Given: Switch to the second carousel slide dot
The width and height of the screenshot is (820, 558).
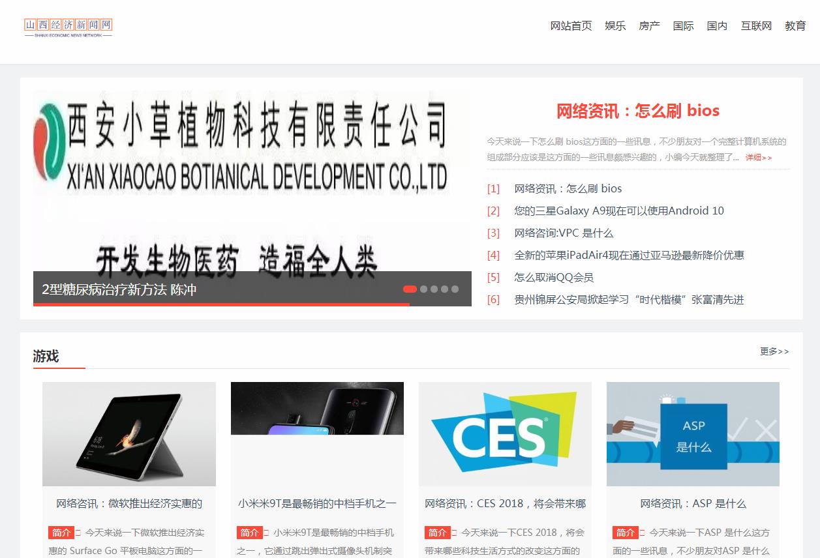Looking at the screenshot, I should point(424,289).
